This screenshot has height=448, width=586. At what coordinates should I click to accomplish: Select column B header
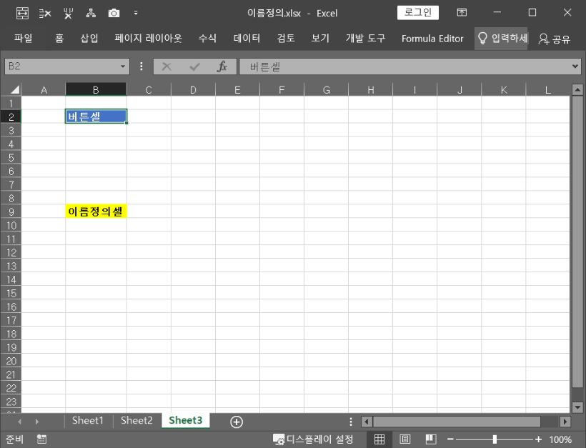click(96, 90)
